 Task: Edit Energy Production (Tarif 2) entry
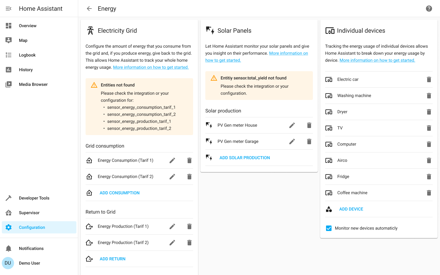pos(172,243)
